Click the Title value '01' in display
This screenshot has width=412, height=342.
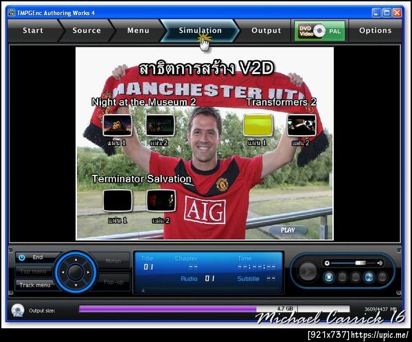point(148,267)
